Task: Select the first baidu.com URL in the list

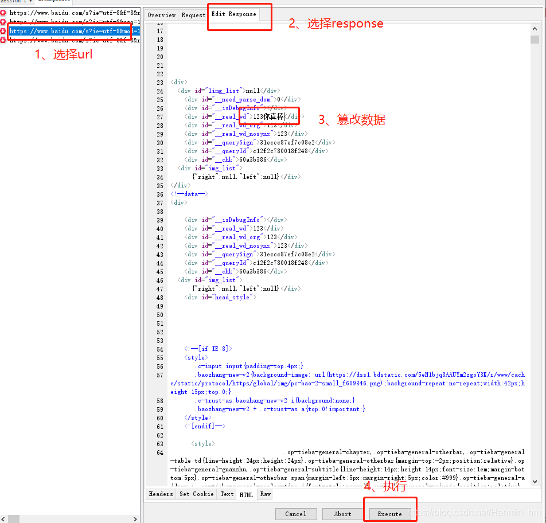Action: [75, 13]
